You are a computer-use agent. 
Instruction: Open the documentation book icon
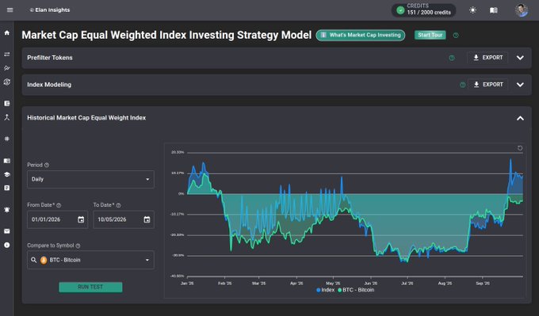coord(494,10)
